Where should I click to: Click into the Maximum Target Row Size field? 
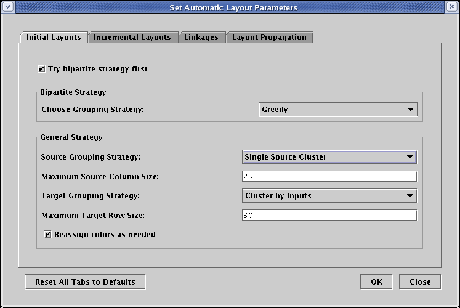[x=329, y=216]
